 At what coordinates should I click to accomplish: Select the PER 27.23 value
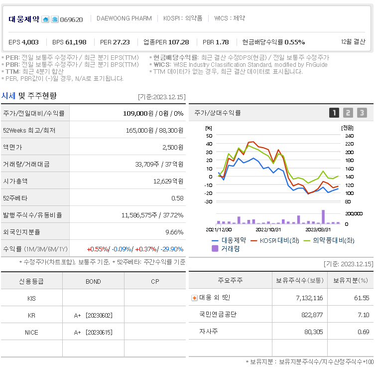[115, 42]
